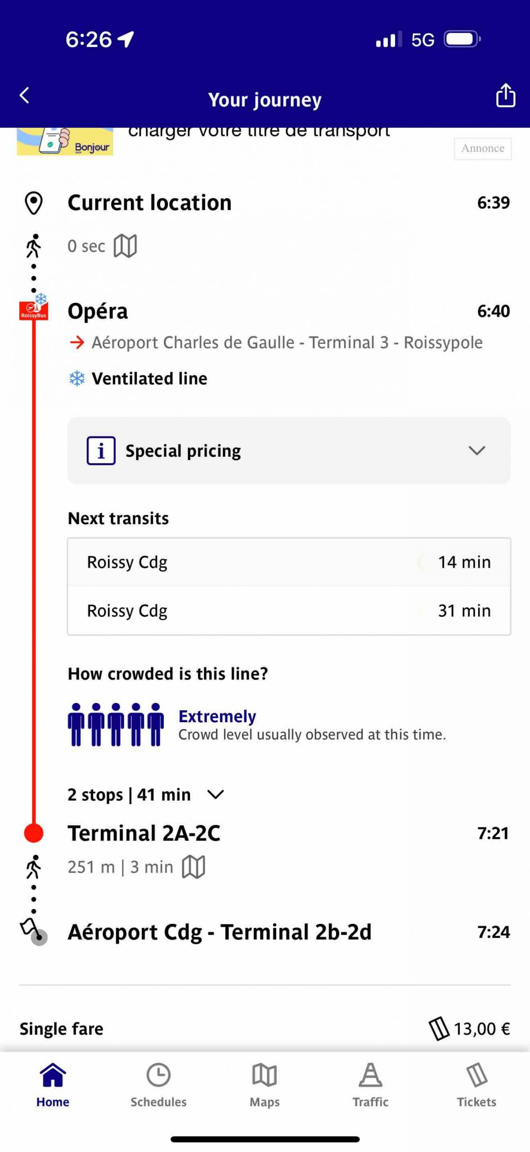
Task: Tap the RoissyBus line icon
Action: tap(34, 310)
